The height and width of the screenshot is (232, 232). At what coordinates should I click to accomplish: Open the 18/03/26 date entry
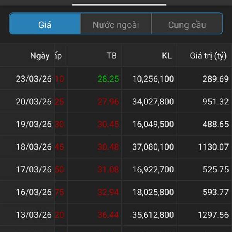point(34,147)
